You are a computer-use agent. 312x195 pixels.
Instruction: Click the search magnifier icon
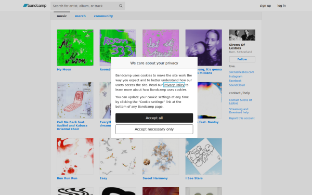(x=121, y=6)
